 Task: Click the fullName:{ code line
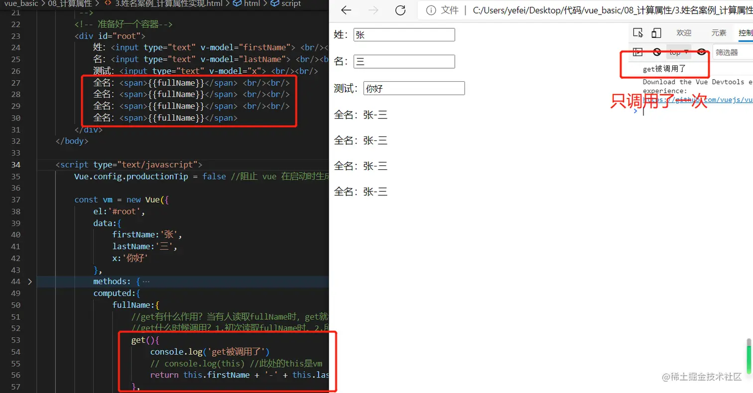pos(135,305)
